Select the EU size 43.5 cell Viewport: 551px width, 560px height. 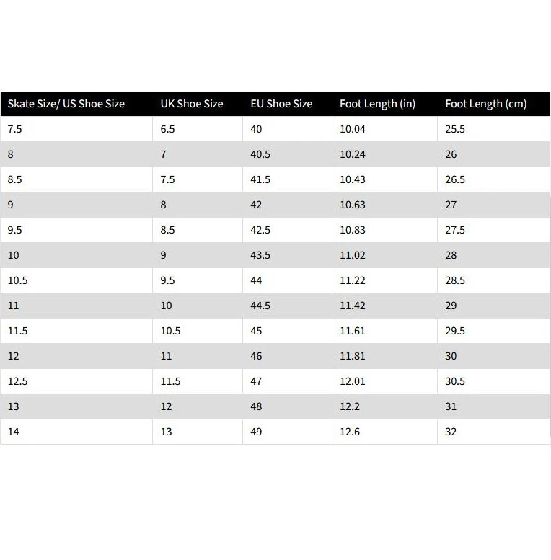coord(260,255)
